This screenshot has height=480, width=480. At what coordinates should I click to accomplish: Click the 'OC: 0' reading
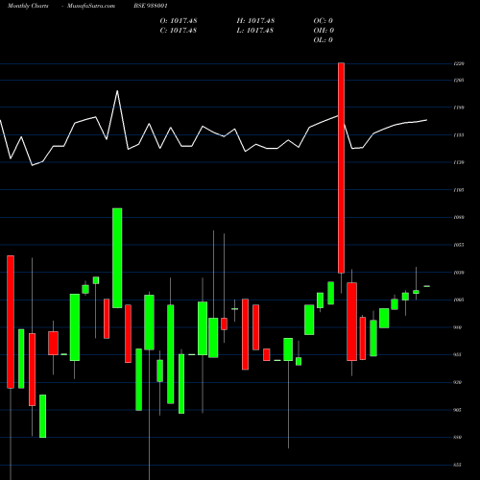(324, 21)
